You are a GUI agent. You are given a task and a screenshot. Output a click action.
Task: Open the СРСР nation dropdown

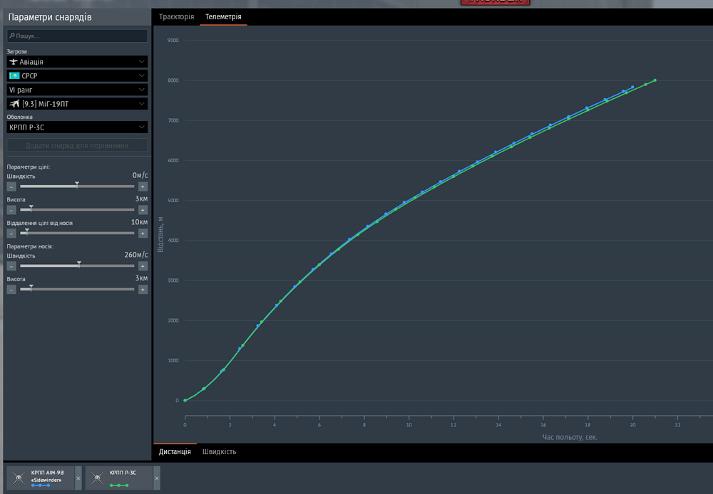(x=77, y=76)
